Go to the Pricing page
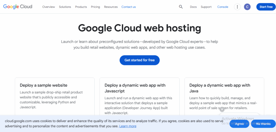Screen dimensions: 276x132 [95, 7]
